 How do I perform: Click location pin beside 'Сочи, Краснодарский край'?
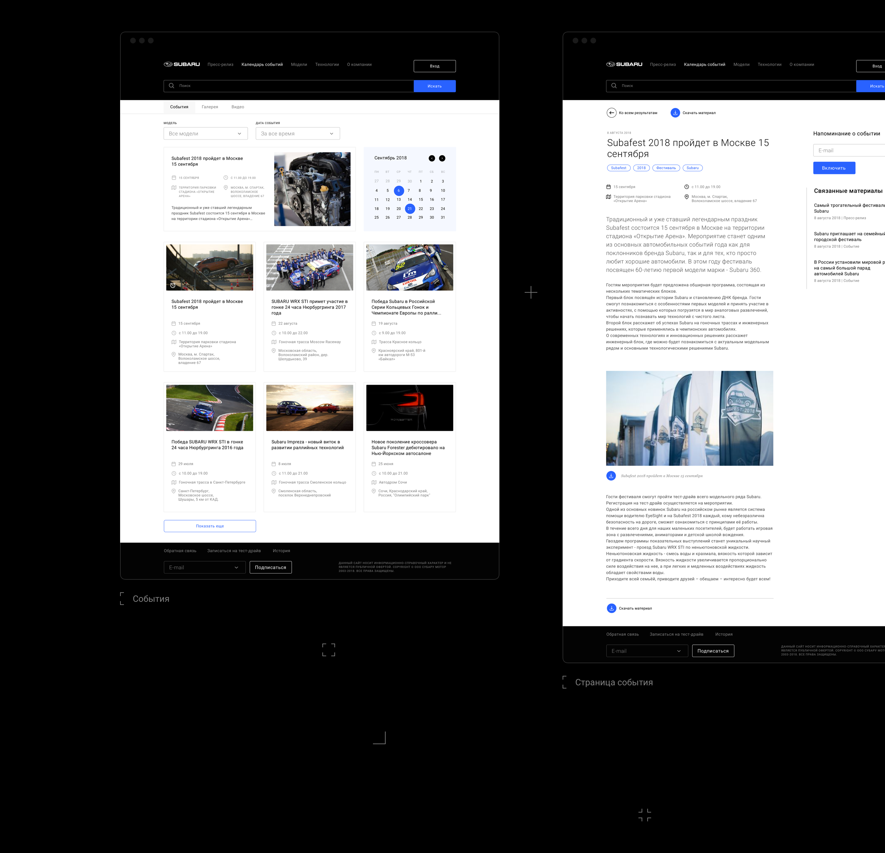373,491
